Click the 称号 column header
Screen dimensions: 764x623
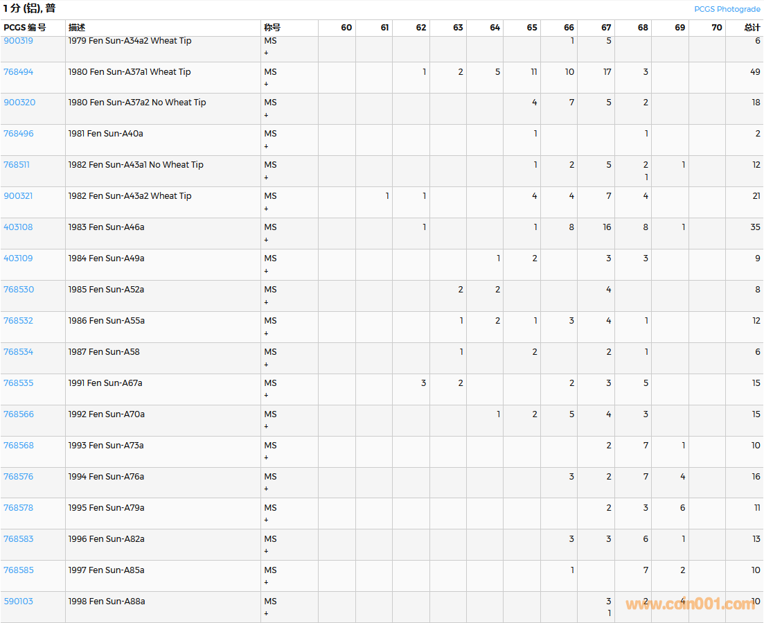pyautogui.click(x=272, y=28)
